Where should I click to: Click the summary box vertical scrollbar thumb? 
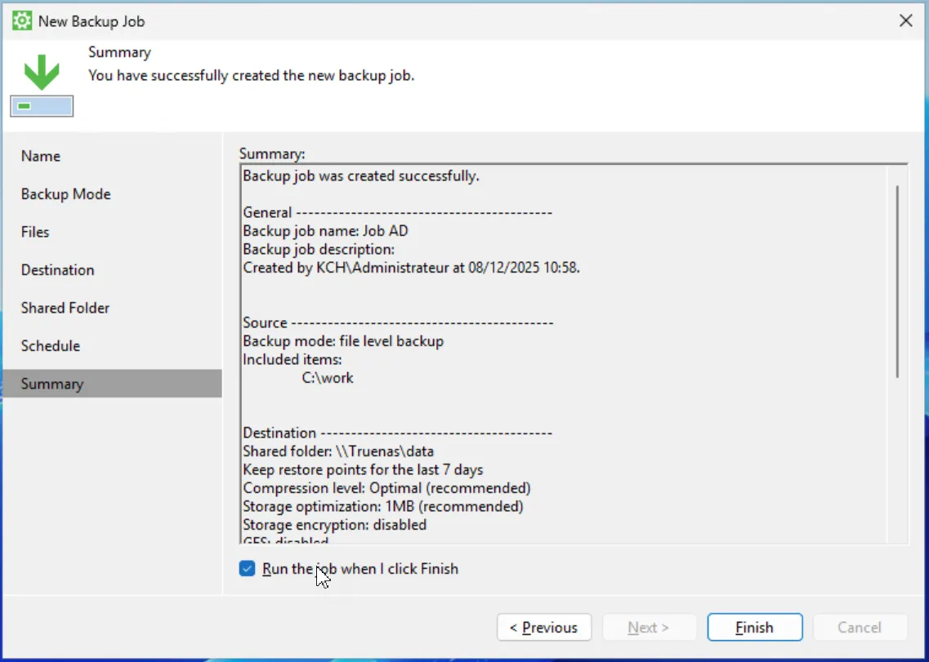[897, 282]
